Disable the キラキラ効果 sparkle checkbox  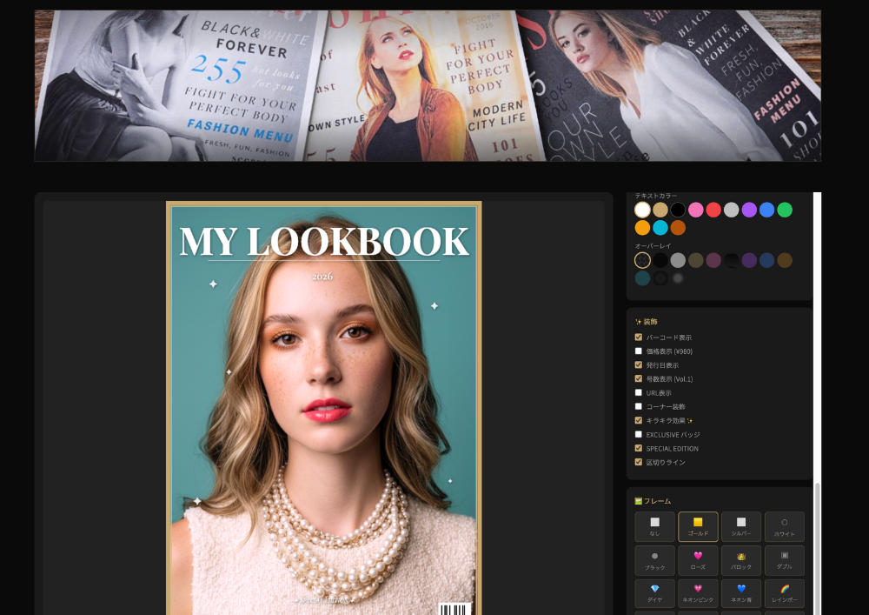click(x=639, y=421)
